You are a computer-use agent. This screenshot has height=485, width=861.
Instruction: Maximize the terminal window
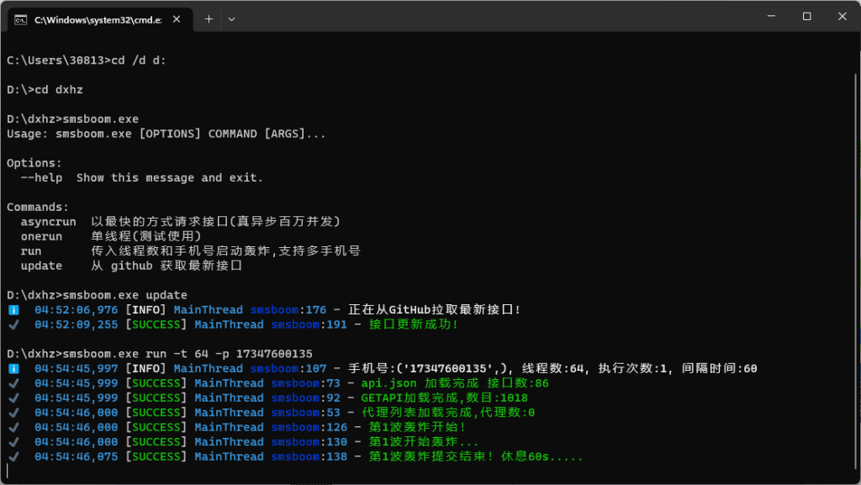coord(806,17)
